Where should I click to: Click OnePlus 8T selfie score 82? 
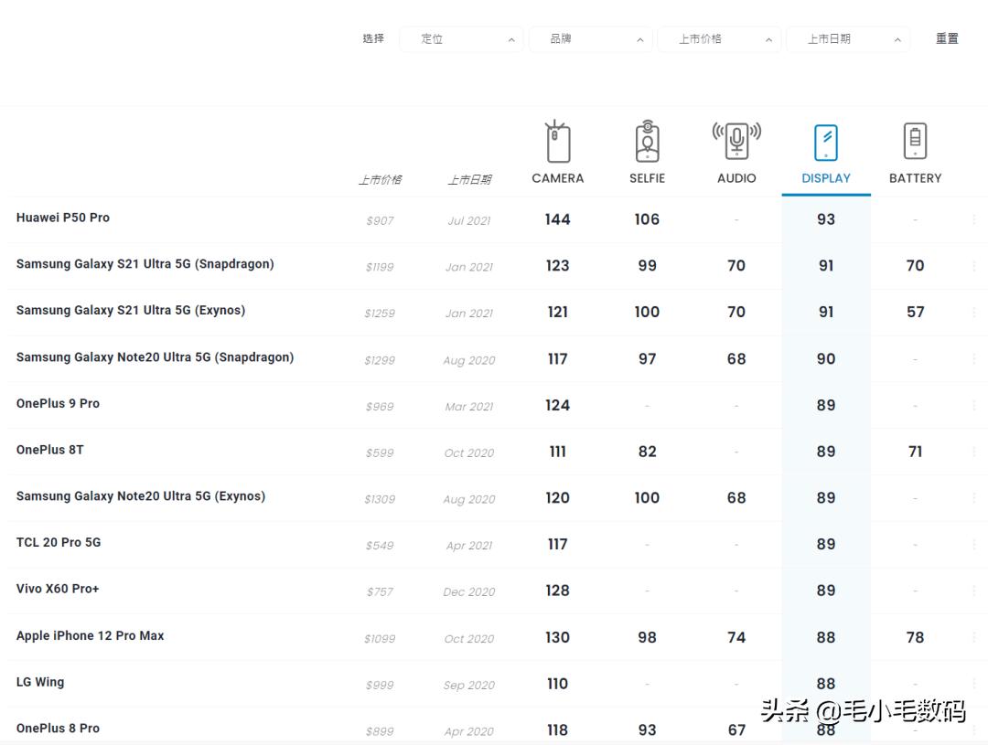(647, 452)
